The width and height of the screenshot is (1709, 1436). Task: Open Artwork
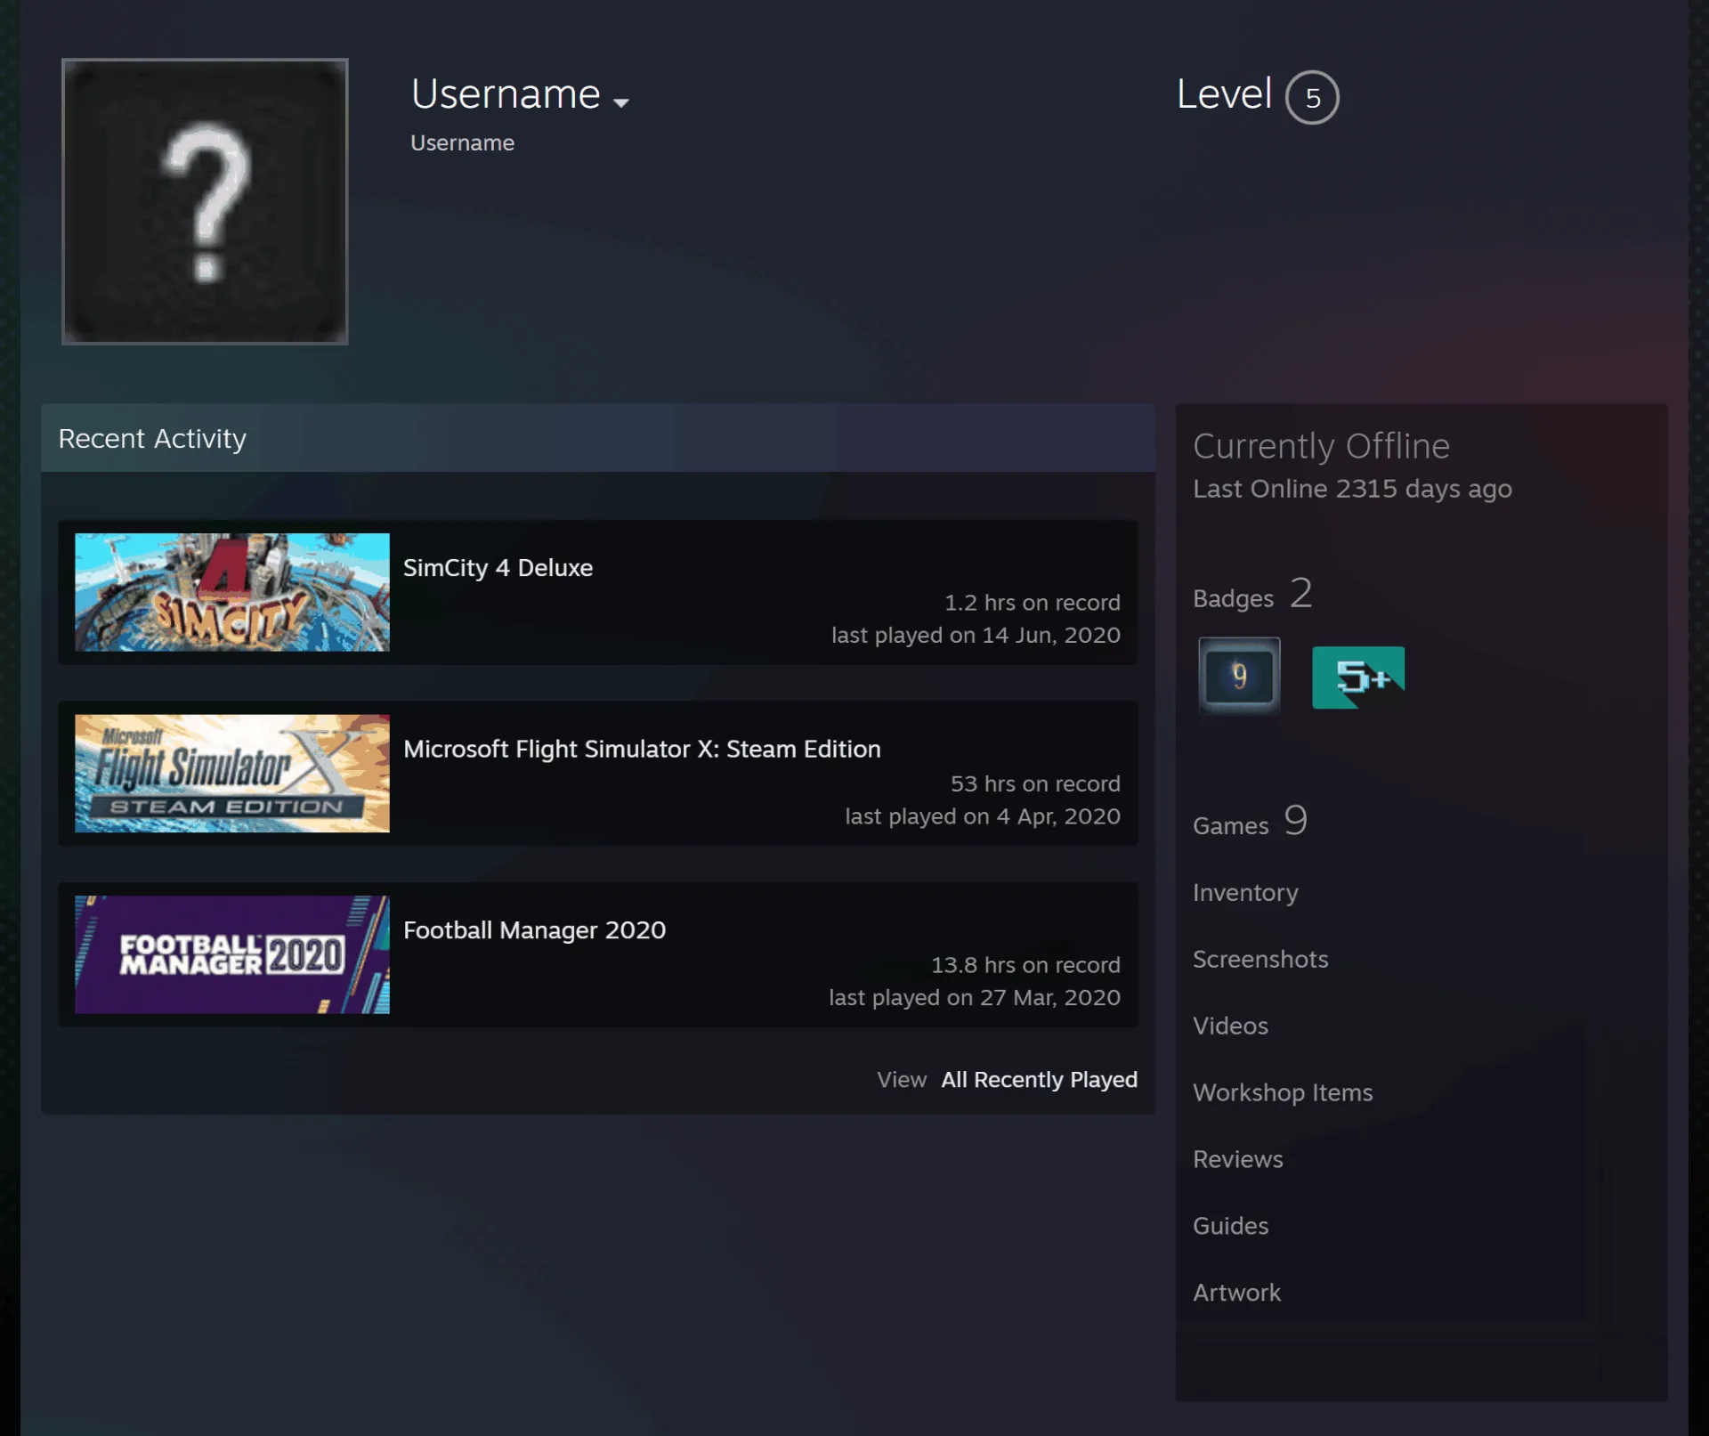tap(1236, 1293)
